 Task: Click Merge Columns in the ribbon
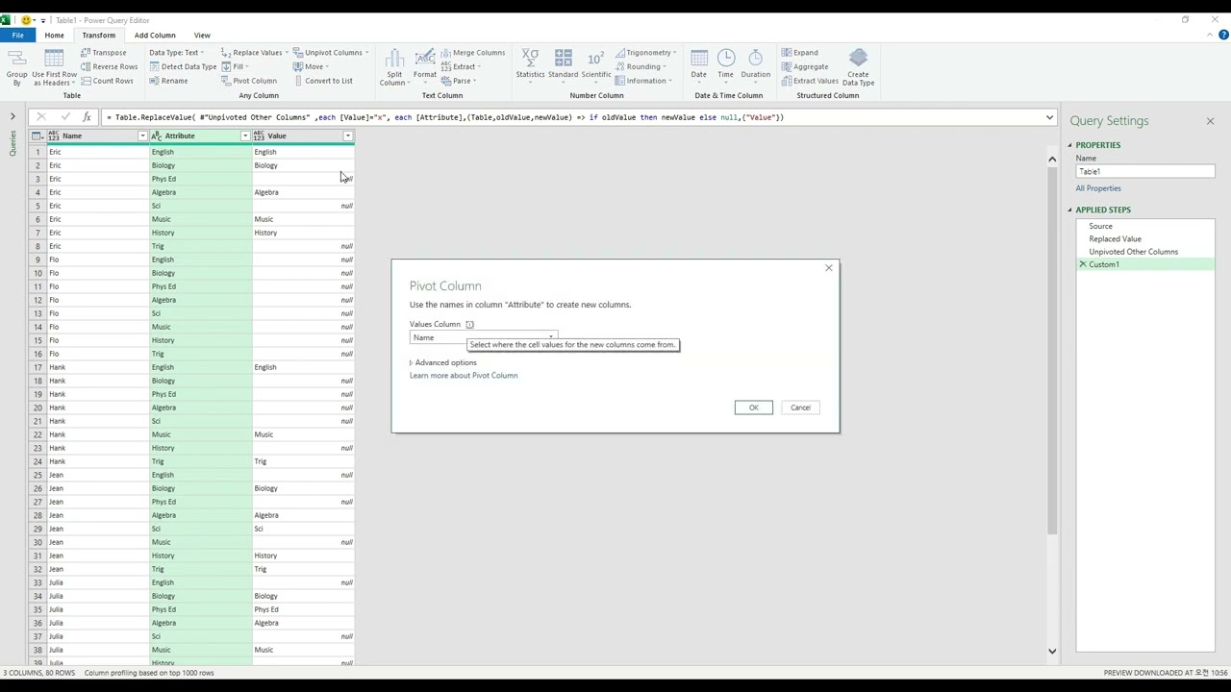point(472,53)
